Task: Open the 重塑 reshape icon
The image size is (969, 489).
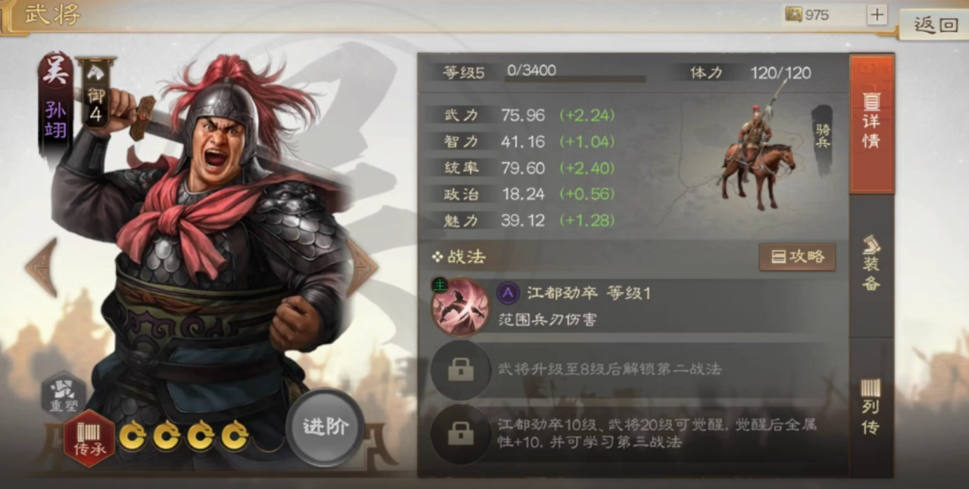Action: (64, 394)
